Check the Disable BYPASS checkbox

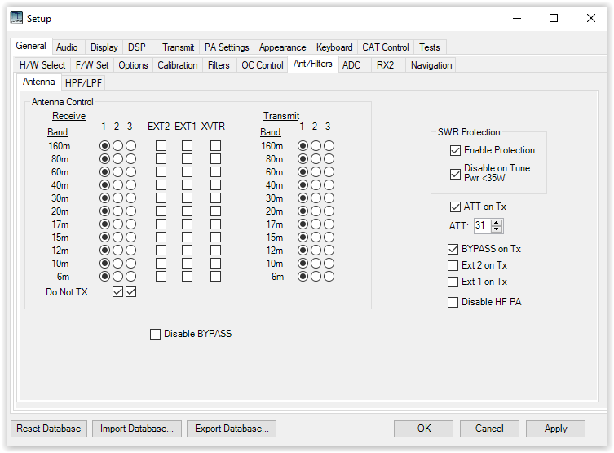click(x=156, y=334)
